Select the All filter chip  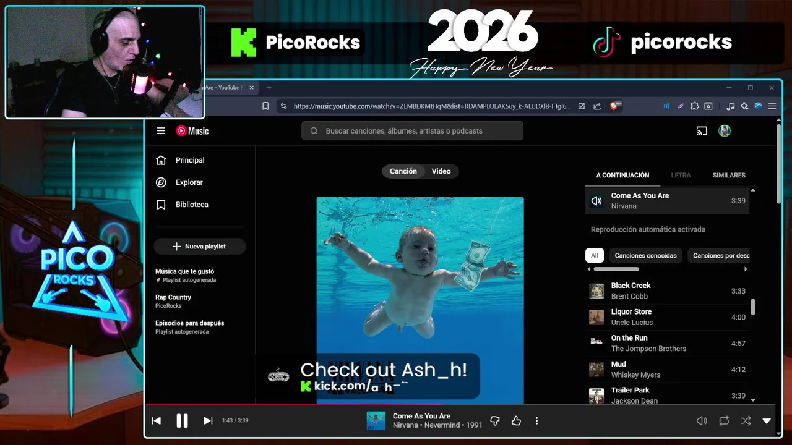[595, 255]
